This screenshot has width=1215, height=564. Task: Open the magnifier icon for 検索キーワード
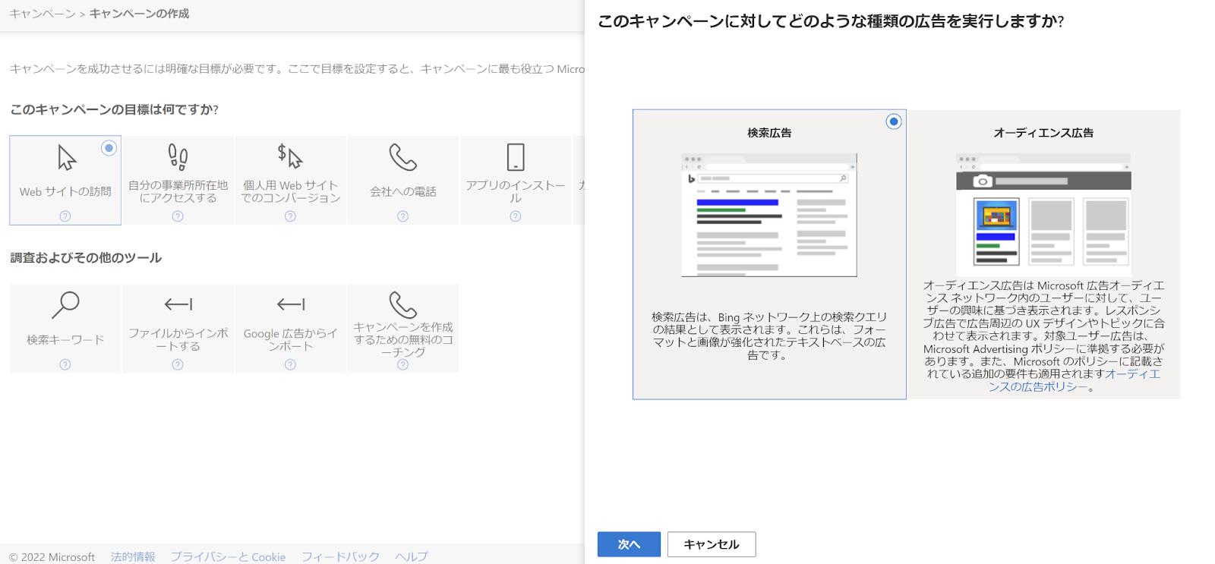[x=65, y=305]
